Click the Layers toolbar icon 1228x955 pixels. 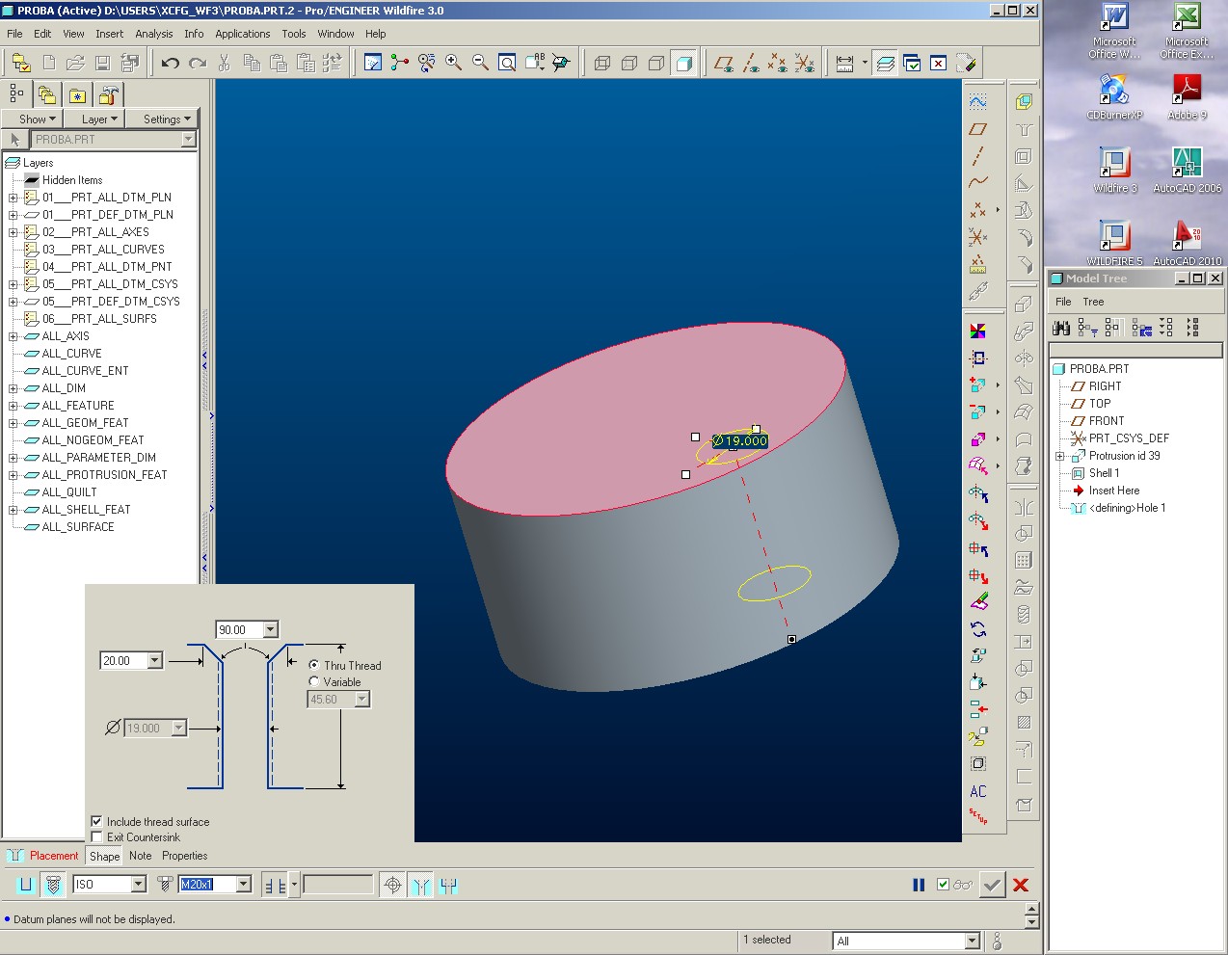(x=886, y=64)
